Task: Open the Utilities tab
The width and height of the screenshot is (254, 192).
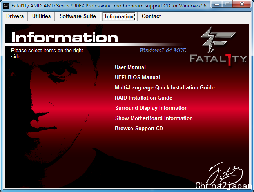Action: (41, 16)
